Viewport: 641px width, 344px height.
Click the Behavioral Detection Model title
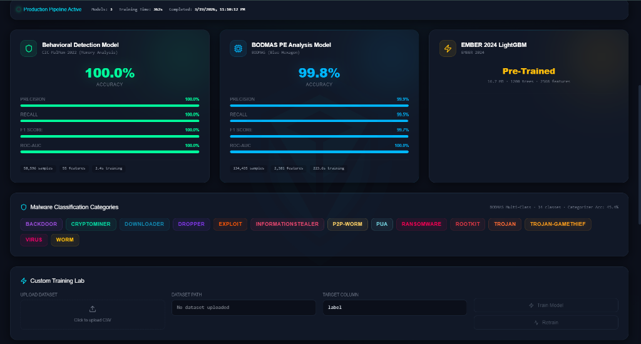pos(81,45)
